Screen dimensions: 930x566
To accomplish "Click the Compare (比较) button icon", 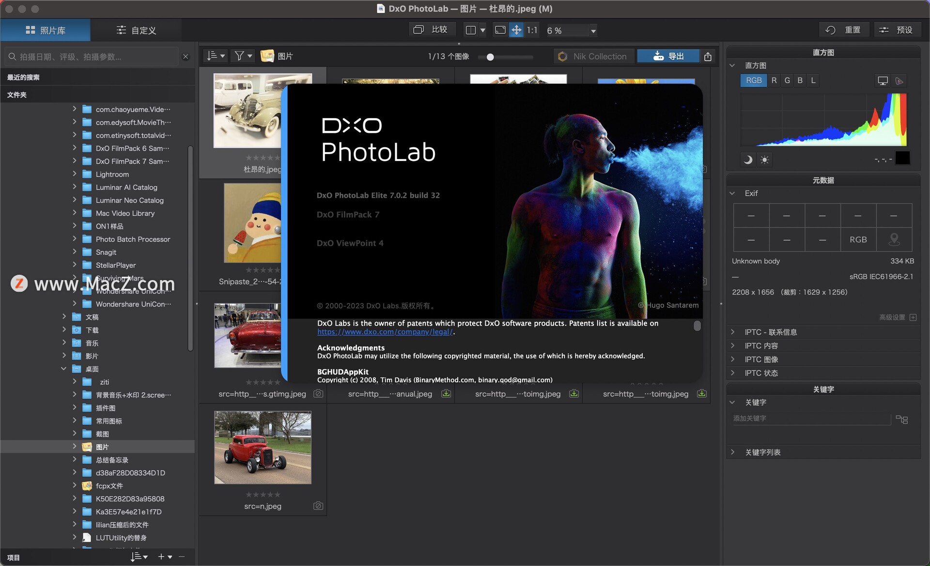I will click(418, 30).
